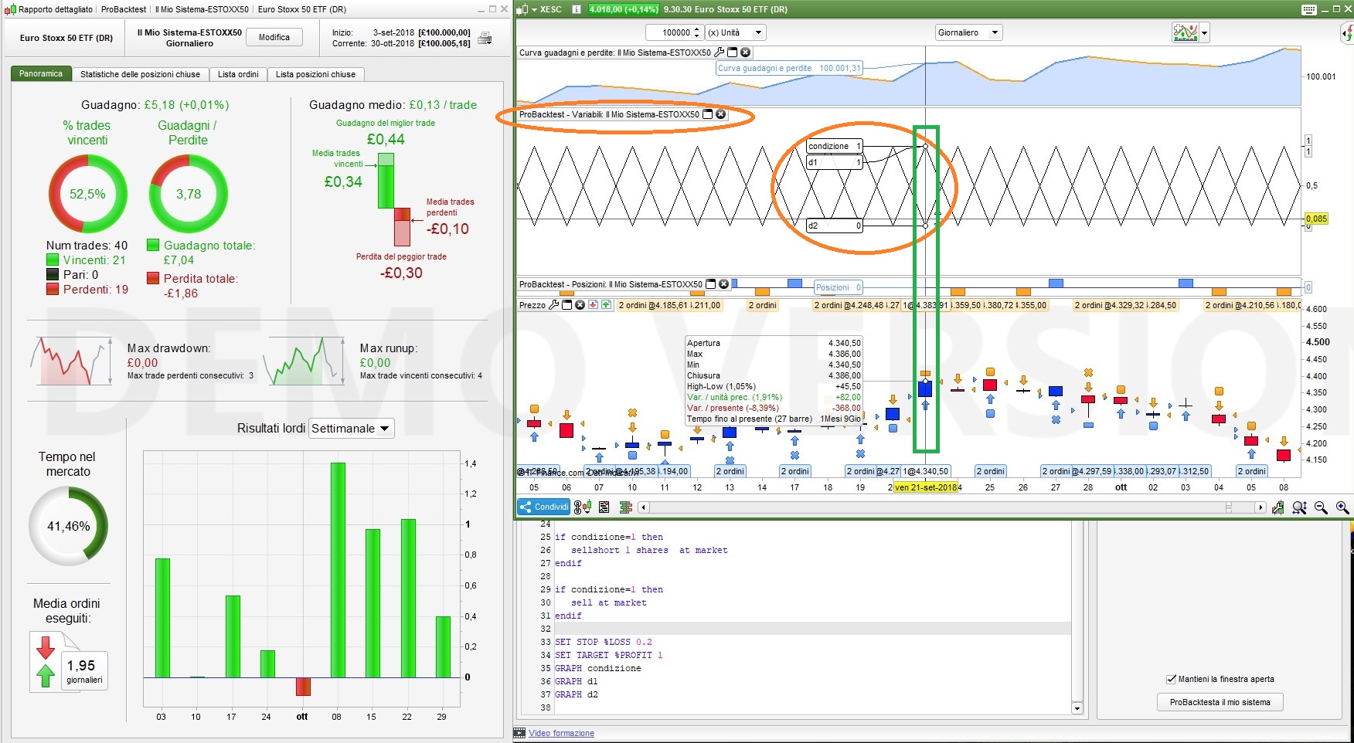Click 'ProBacktesta il mio sistema' button
The height and width of the screenshot is (743, 1354).
tap(1220, 702)
